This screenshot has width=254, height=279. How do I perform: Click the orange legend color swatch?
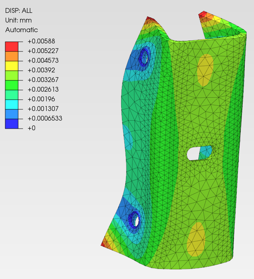coord(12,56)
